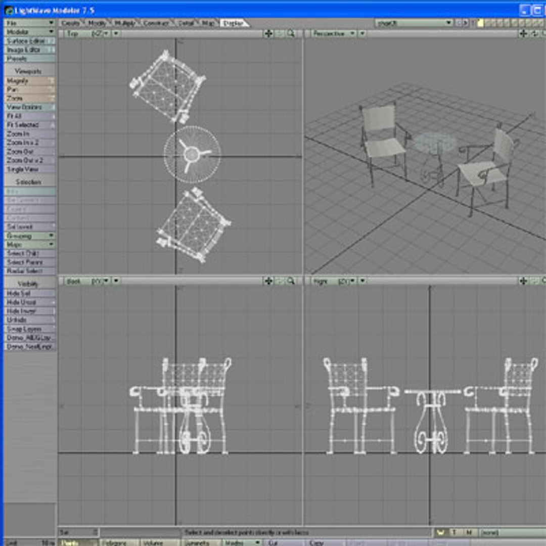The width and height of the screenshot is (546, 546).
Task: Click the move icon in the Perspective viewport
Action: [523, 33]
